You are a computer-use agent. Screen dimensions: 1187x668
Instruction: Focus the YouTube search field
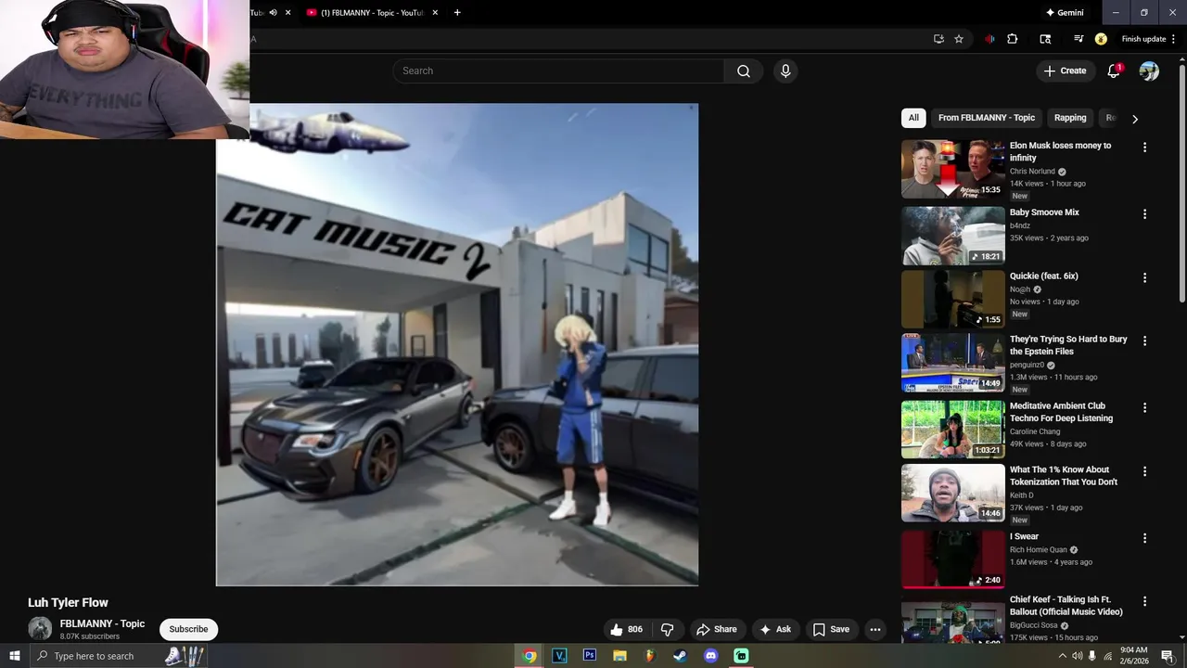point(558,71)
